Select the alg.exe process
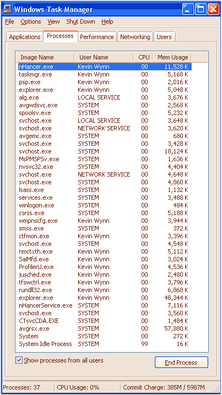222x395 pixels. [105, 97]
